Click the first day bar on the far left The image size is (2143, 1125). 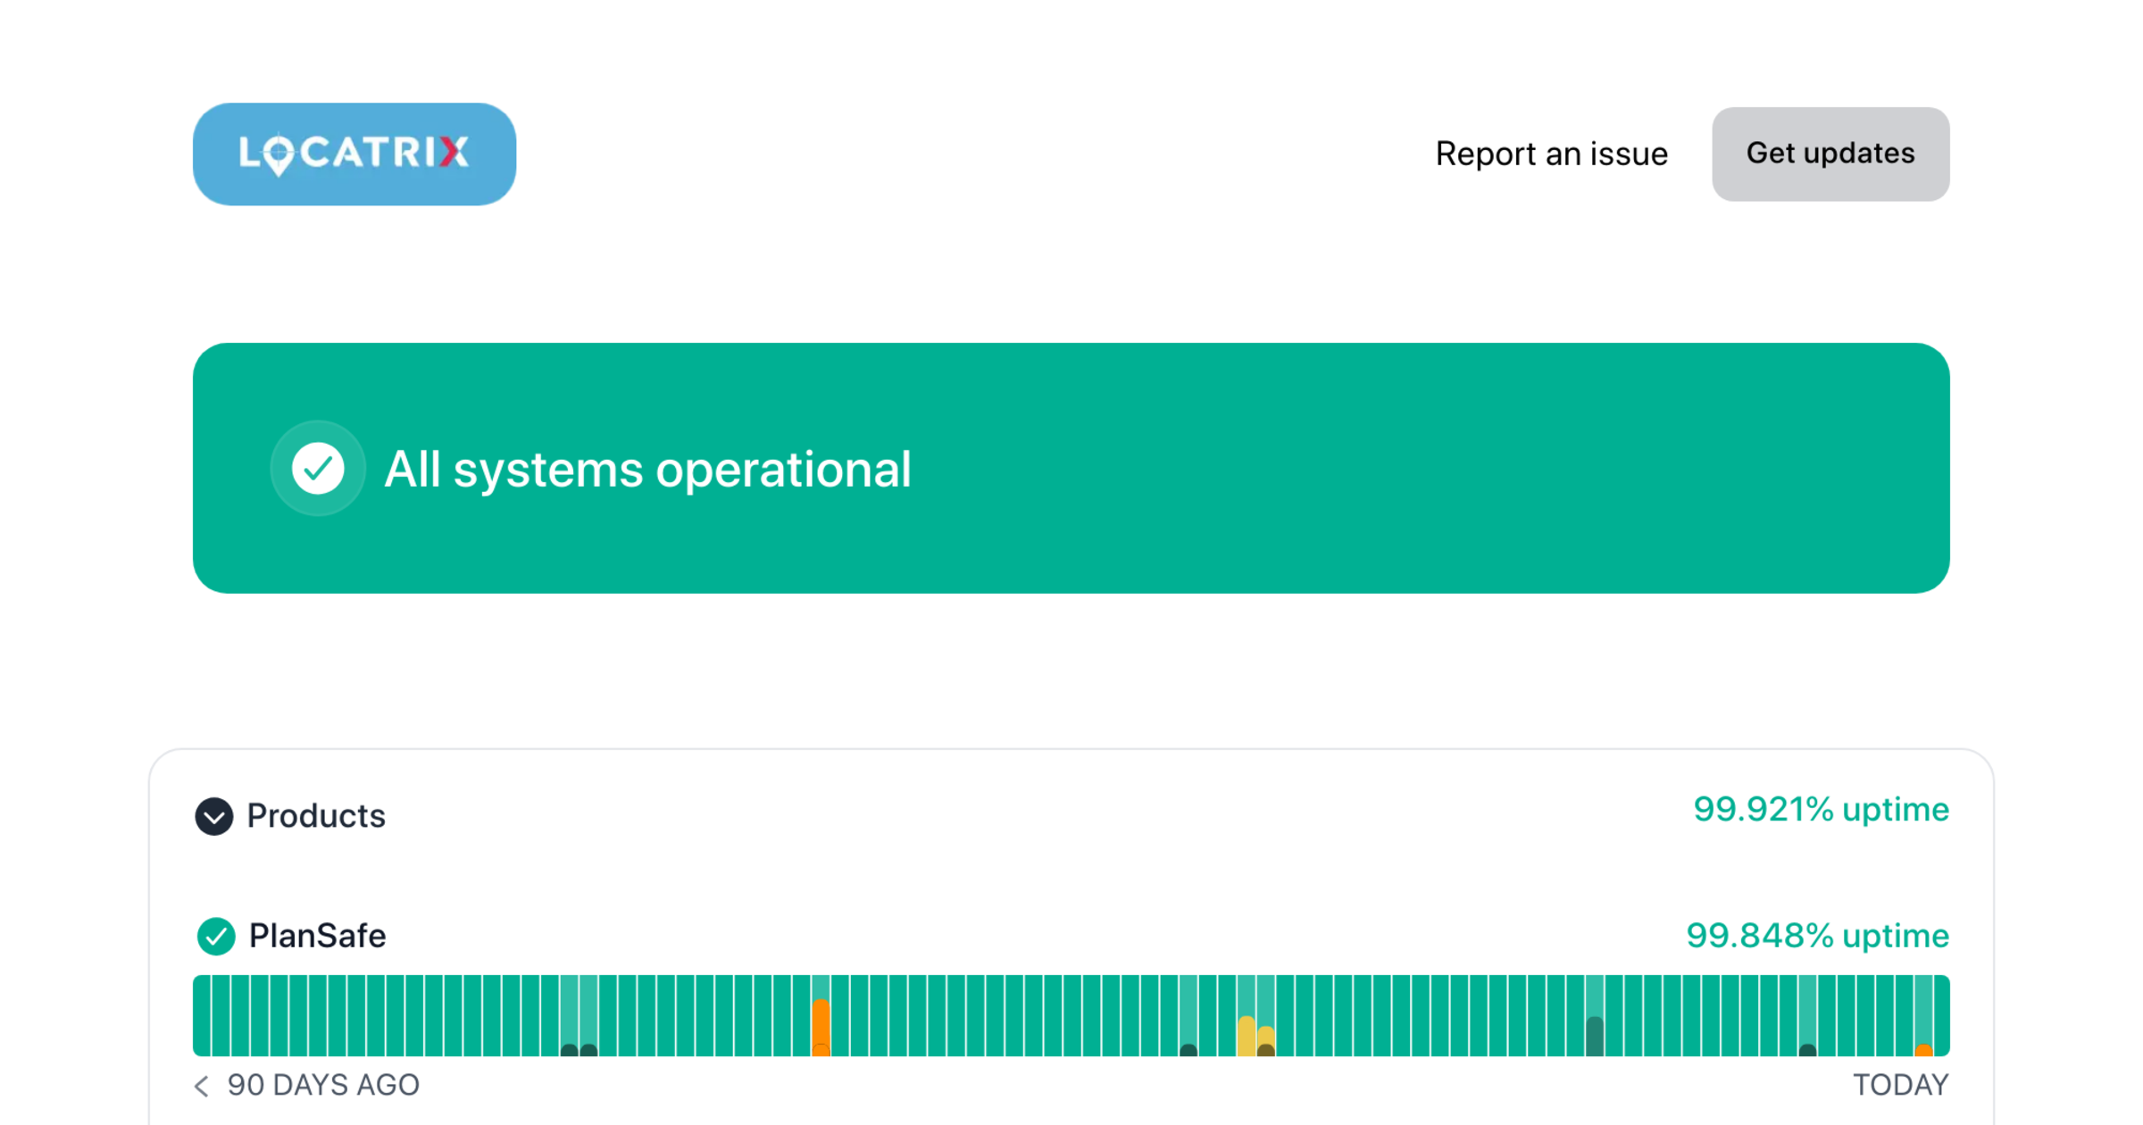point(202,1015)
